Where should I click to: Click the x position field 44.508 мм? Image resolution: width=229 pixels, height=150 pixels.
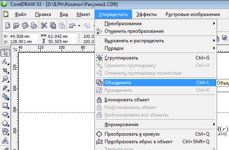coord(24,36)
